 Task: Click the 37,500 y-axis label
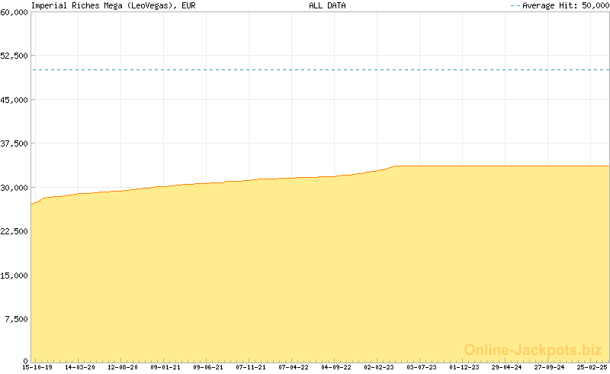[14, 143]
